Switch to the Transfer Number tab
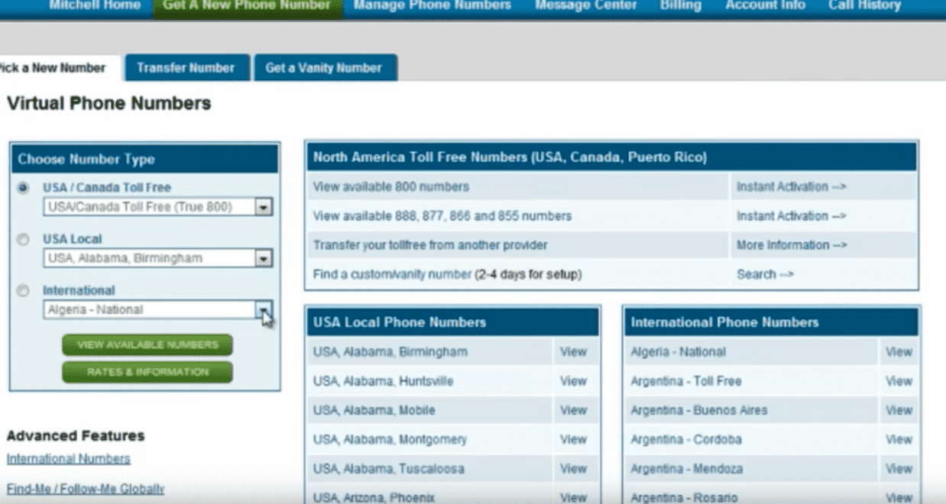 tap(186, 68)
